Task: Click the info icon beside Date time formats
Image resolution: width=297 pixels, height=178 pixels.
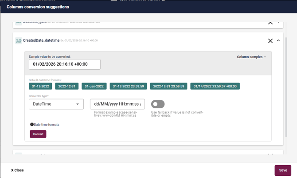Action: tap(32, 125)
